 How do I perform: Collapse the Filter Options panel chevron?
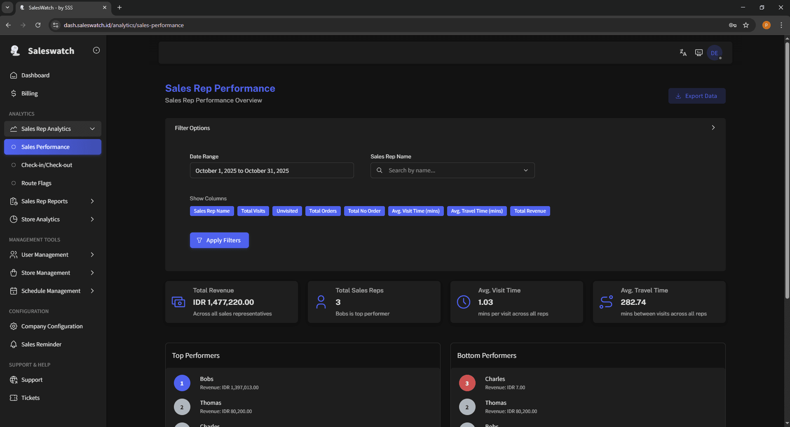tap(713, 128)
